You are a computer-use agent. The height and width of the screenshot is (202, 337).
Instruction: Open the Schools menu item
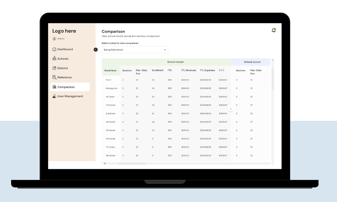click(x=63, y=59)
